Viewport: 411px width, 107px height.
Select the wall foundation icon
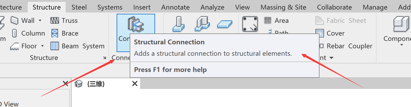pyautogui.click(x=202, y=23)
